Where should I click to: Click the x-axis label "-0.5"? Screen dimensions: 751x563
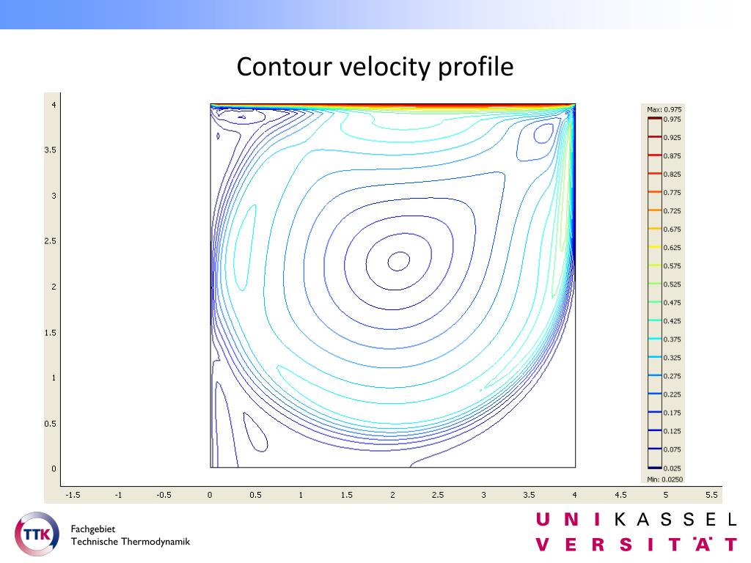pyautogui.click(x=164, y=495)
